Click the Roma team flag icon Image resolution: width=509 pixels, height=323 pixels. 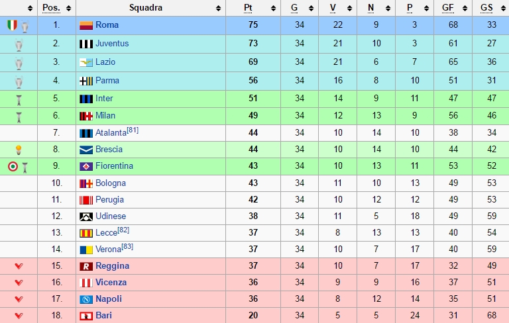coord(86,25)
